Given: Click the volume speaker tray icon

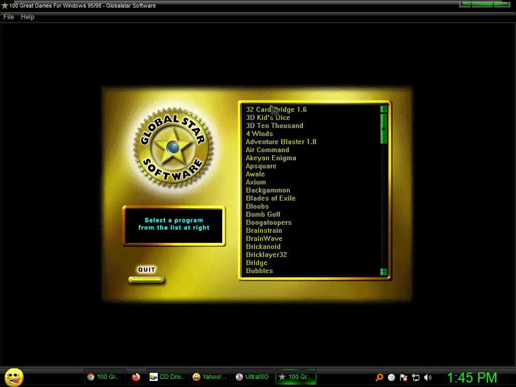Looking at the screenshot, I should coord(427,377).
